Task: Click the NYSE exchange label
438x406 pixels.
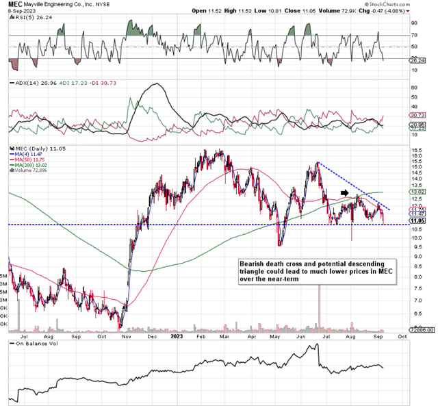Action: (x=103, y=5)
